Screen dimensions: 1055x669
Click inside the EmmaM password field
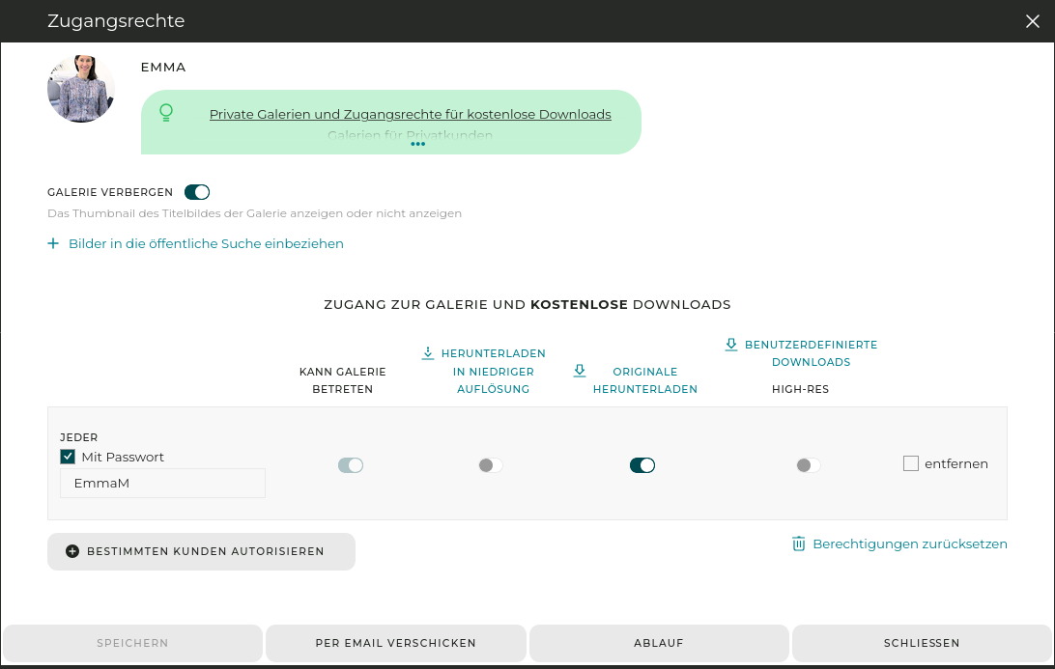[x=161, y=483]
